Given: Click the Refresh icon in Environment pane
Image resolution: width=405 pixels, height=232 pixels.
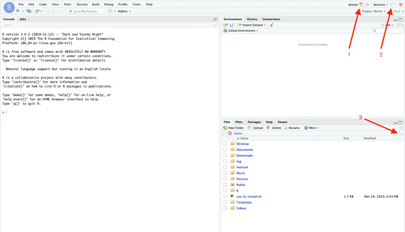Looking at the screenshot, I should (399, 25).
